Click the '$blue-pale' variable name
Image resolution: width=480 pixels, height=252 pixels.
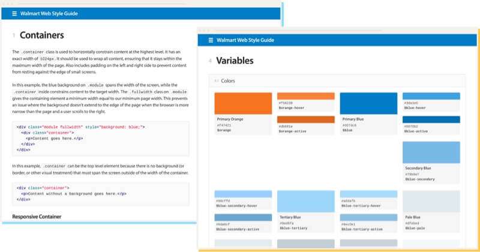point(415,228)
